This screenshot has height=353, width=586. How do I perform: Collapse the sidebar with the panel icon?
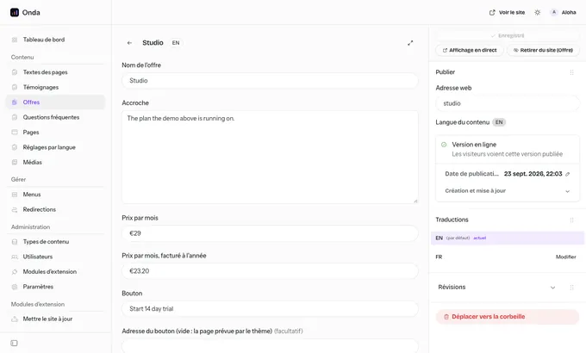coord(14,343)
